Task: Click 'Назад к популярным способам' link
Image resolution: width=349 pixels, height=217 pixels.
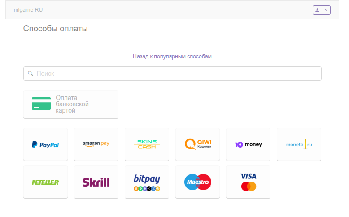Action: pos(172,56)
